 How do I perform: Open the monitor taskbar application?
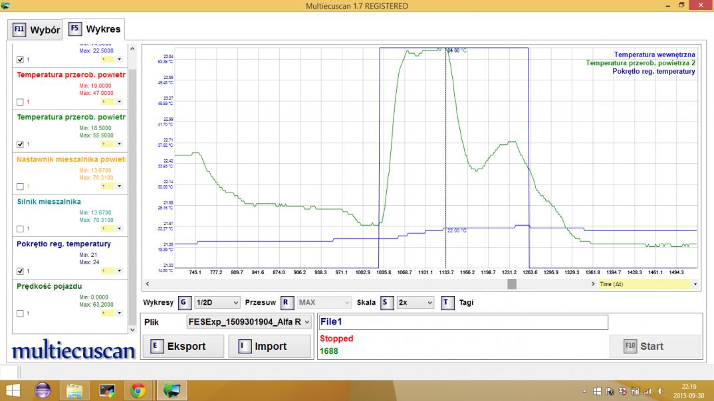pos(107,390)
